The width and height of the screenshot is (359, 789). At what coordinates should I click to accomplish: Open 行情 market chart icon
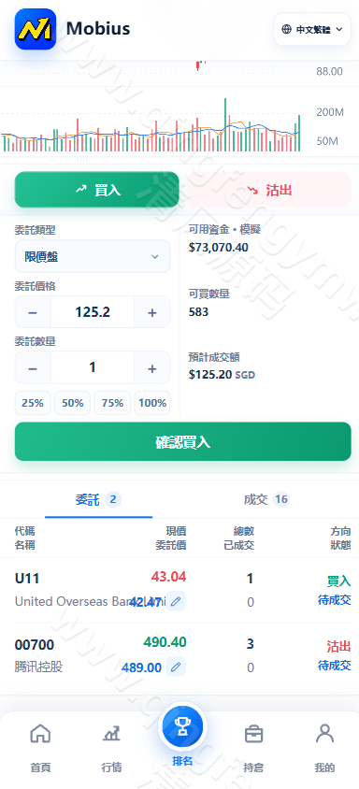pos(111,734)
